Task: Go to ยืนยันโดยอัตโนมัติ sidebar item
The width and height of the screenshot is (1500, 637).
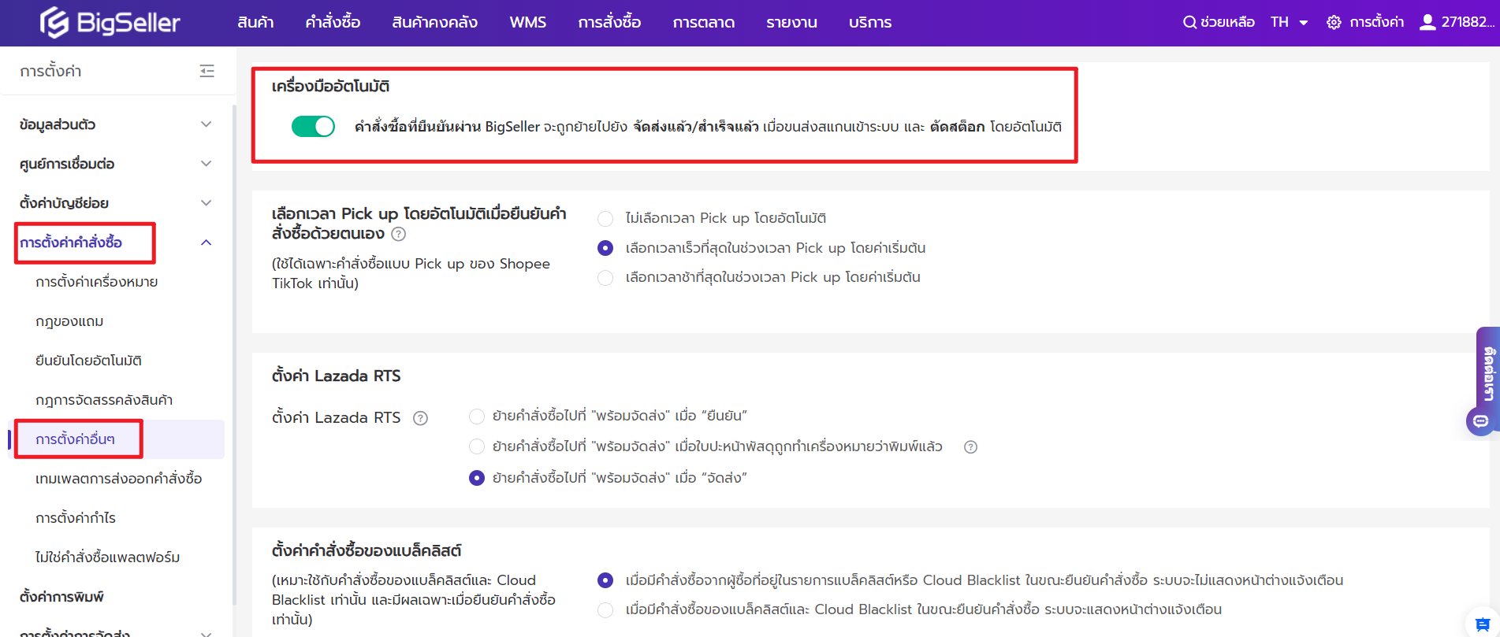Action: coord(88,361)
